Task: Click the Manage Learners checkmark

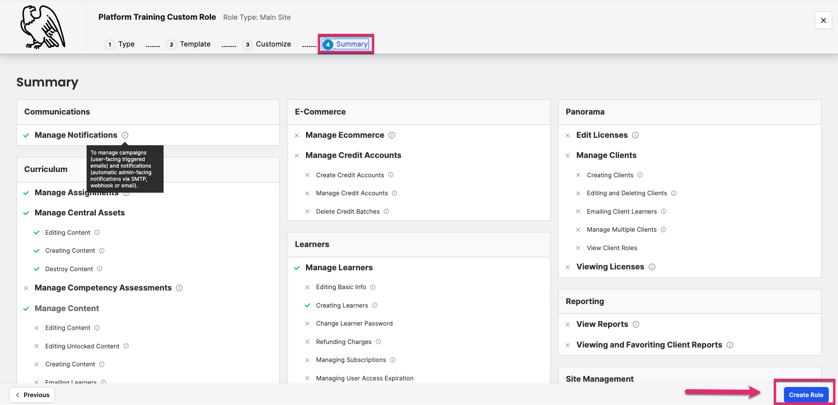Action: click(297, 268)
